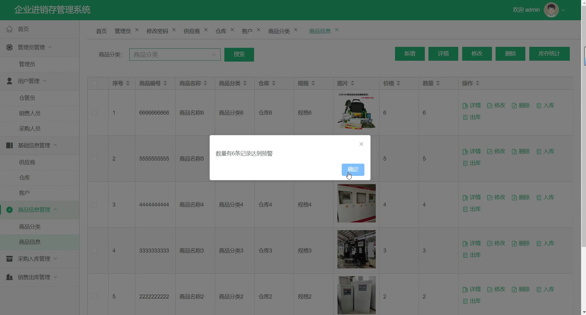Viewport: 586px width, 315px height.
Task: Toggle the select-all header checkbox
Action: tap(94, 83)
